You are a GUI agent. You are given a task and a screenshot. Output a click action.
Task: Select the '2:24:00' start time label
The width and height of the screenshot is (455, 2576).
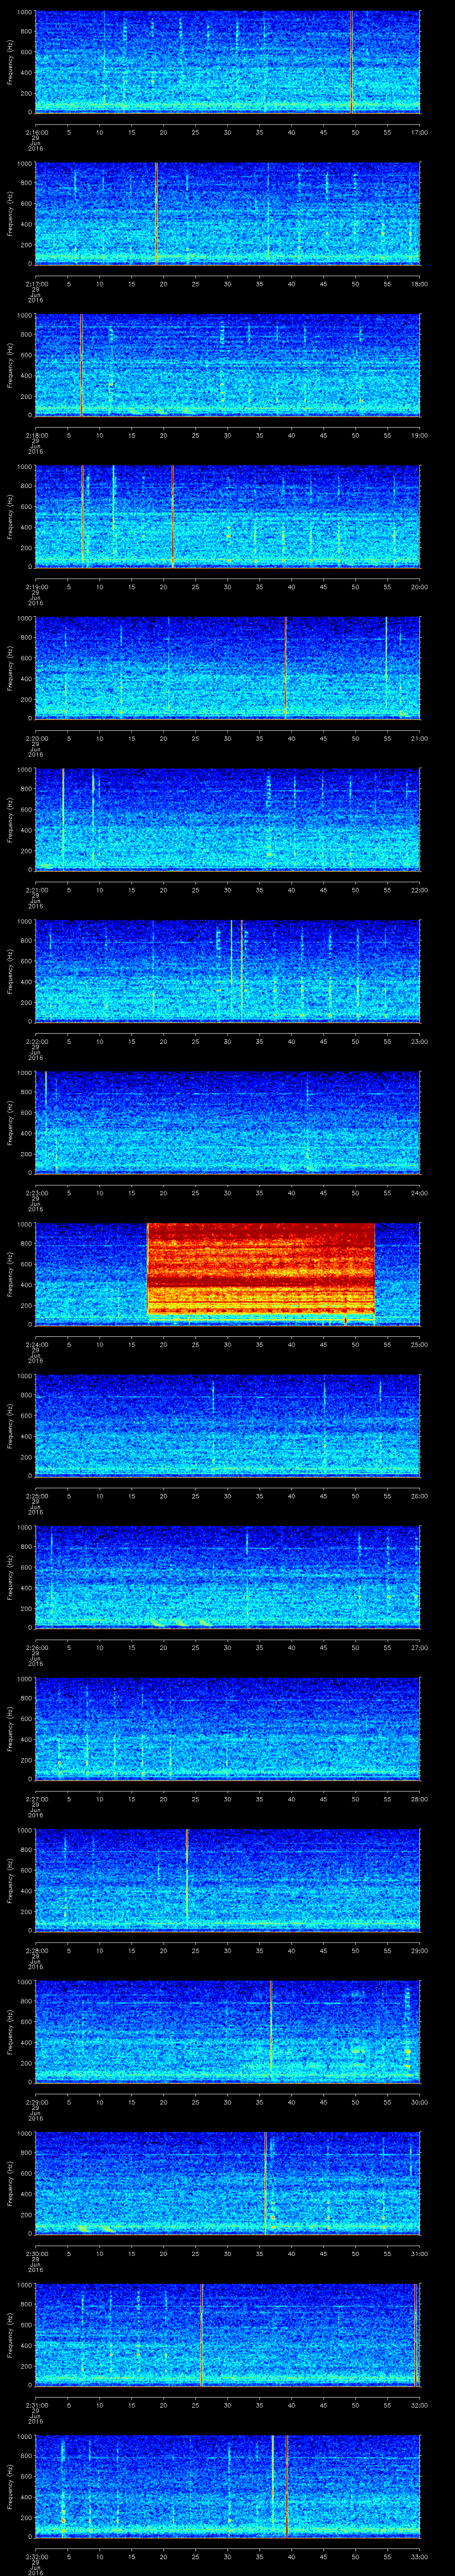coord(36,1344)
